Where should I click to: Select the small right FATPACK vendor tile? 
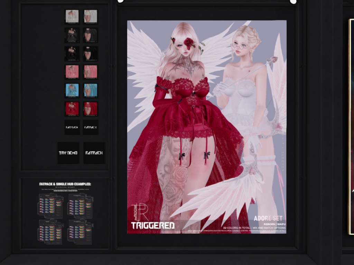coord(91,127)
